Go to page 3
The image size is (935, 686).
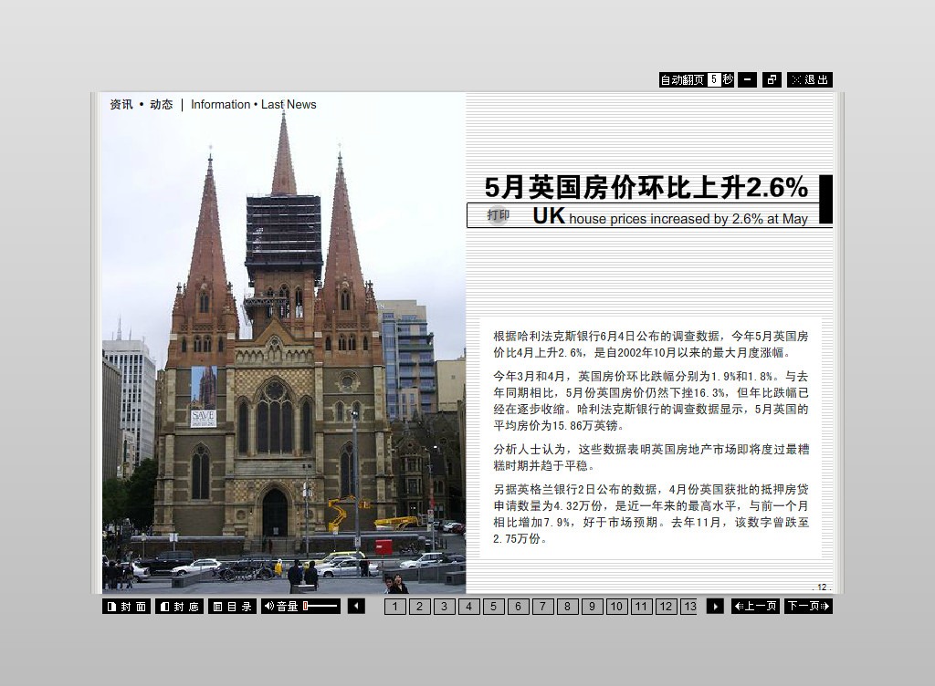click(x=445, y=607)
